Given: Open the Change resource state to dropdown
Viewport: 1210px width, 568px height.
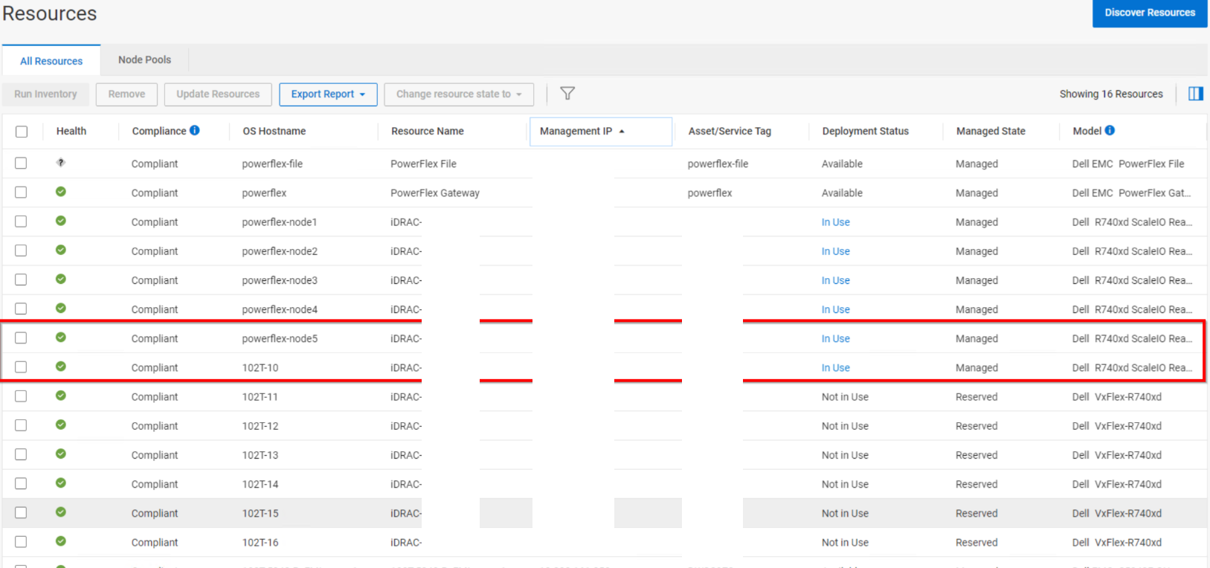Looking at the screenshot, I should click(x=459, y=94).
